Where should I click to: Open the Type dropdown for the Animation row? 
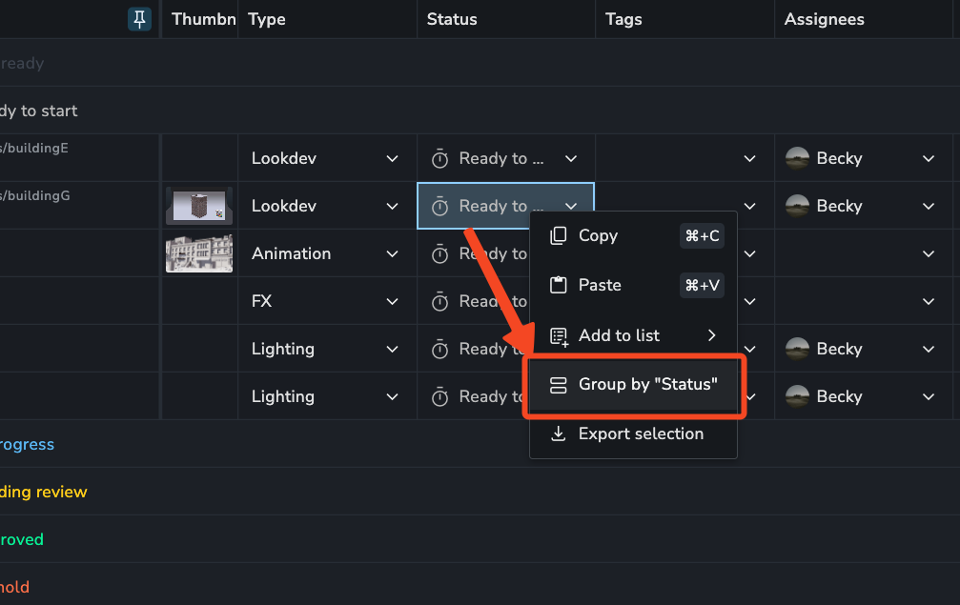pyautogui.click(x=392, y=253)
